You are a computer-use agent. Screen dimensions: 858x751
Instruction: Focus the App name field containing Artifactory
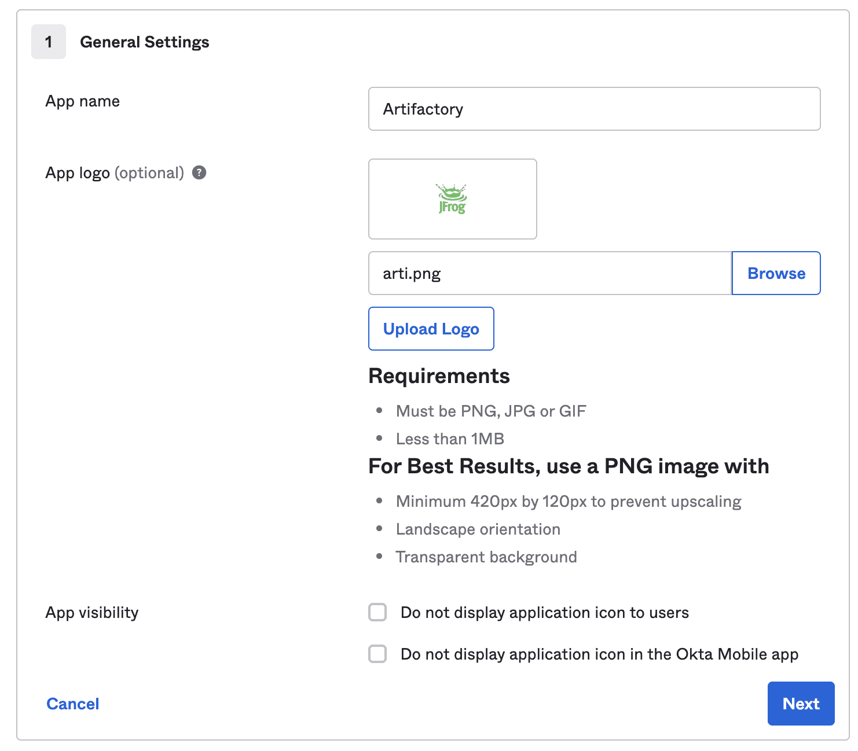click(594, 109)
